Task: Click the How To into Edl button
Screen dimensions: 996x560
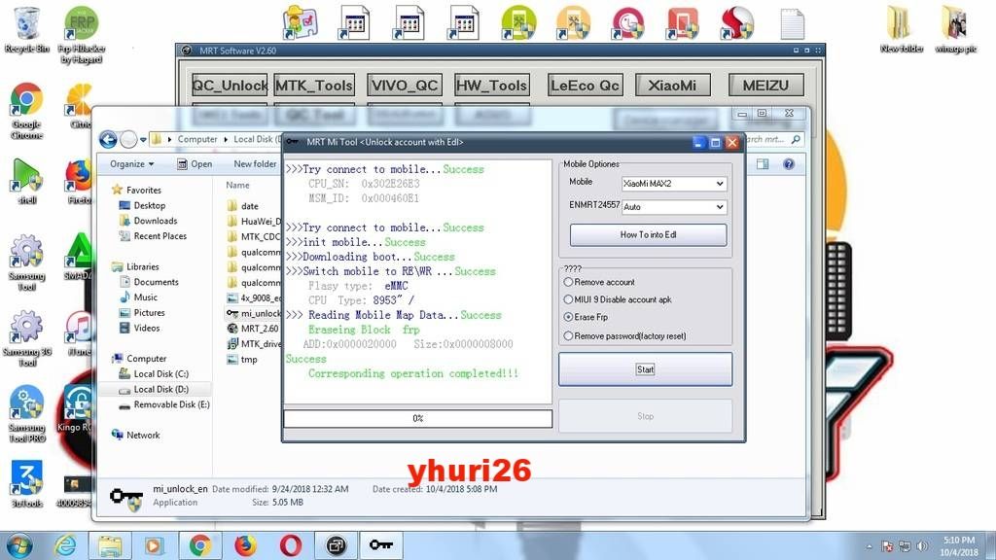Action: pos(648,234)
